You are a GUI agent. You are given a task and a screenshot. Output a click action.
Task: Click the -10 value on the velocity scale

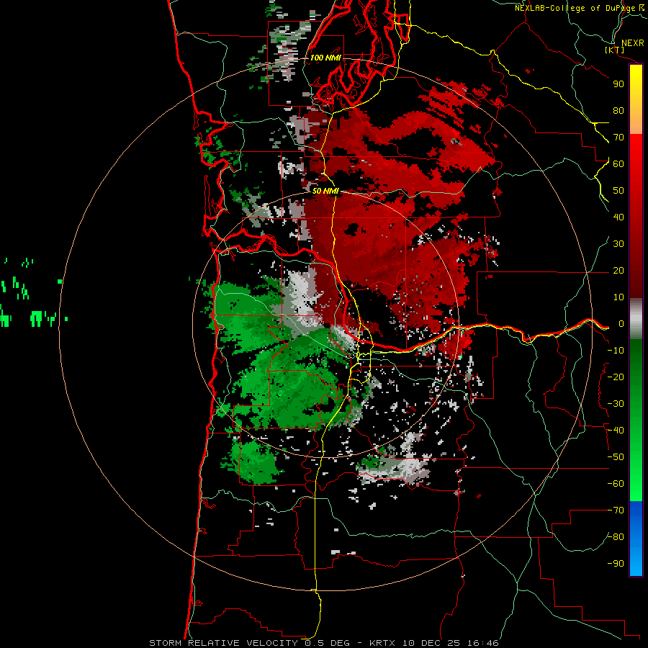pyautogui.click(x=616, y=351)
